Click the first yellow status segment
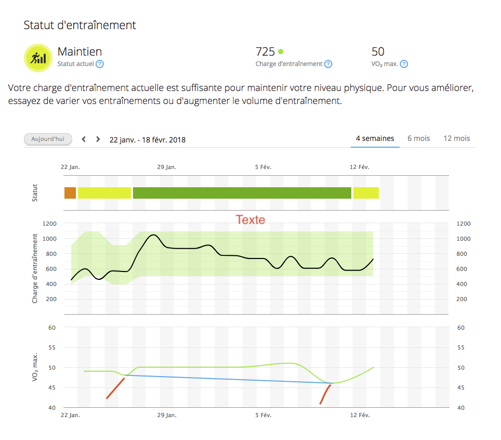Screen dimensions: 501x440 [x=104, y=193]
